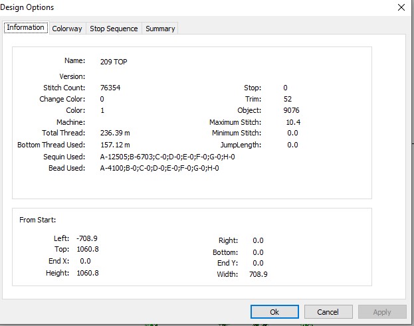The width and height of the screenshot is (414, 326).
Task: Click the Sequin Used value string
Action: coord(167,157)
